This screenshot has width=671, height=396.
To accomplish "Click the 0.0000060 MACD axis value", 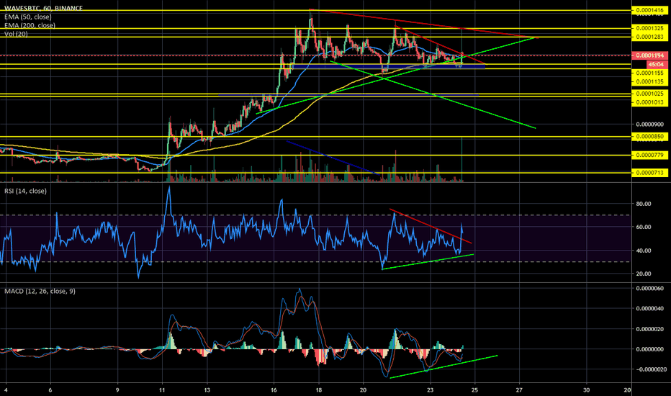I will [x=649, y=289].
